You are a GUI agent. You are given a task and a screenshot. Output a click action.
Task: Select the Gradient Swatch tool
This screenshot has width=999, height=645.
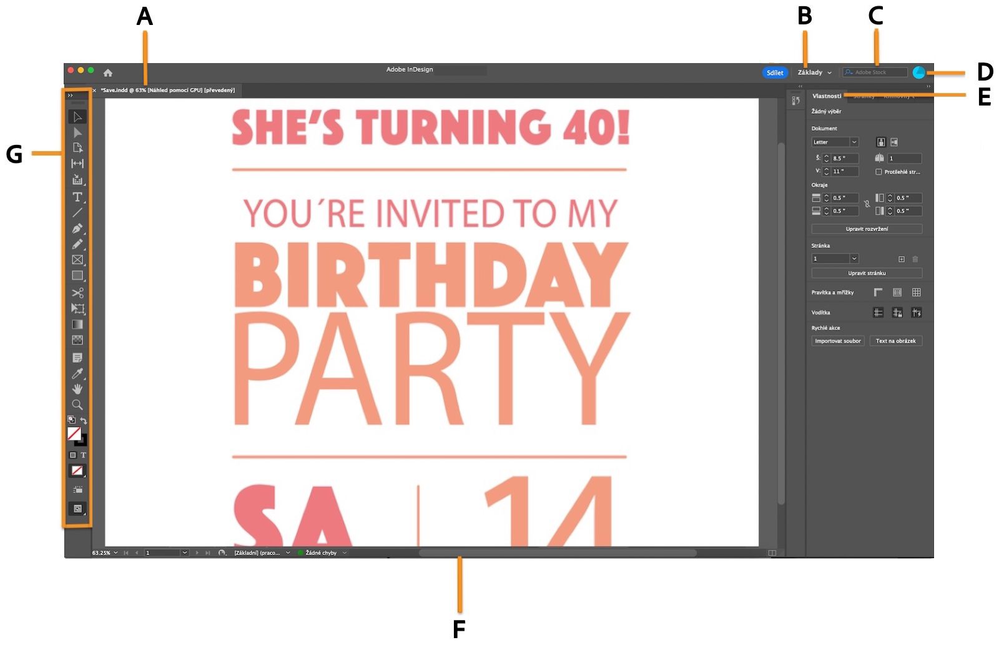77,324
